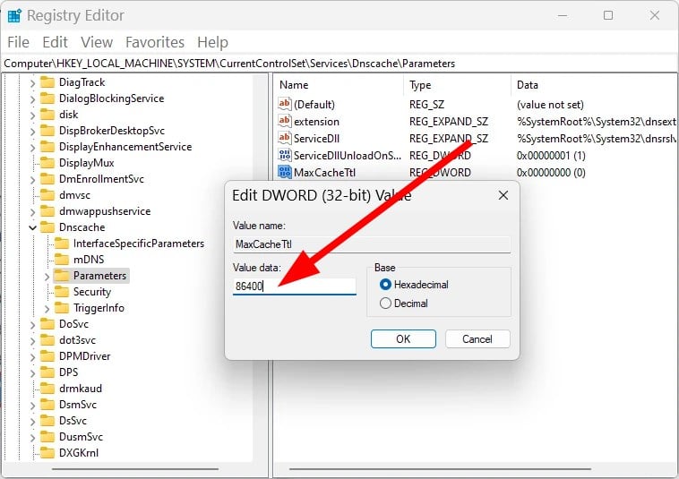Select the dmvsc folder icon
The image size is (679, 479).
pos(47,194)
